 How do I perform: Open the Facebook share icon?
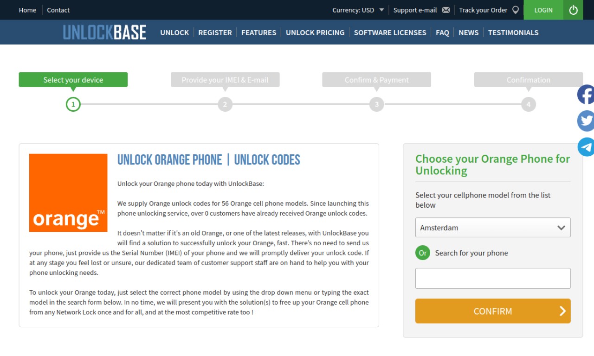point(586,95)
